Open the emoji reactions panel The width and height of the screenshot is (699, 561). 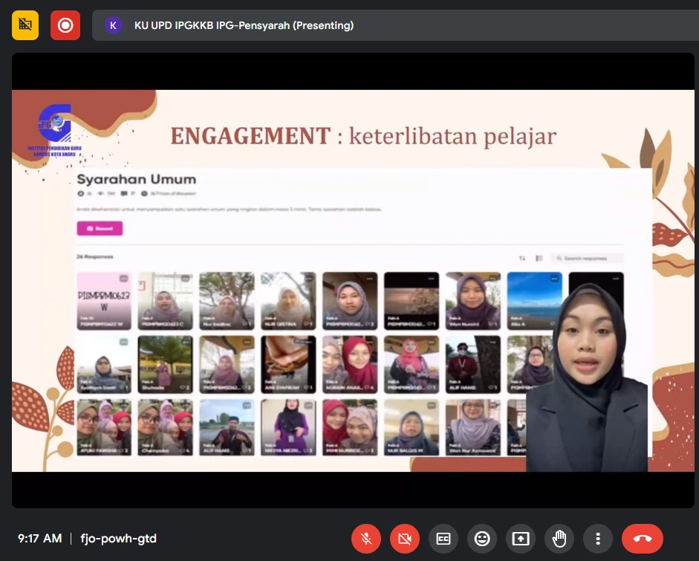click(x=482, y=539)
